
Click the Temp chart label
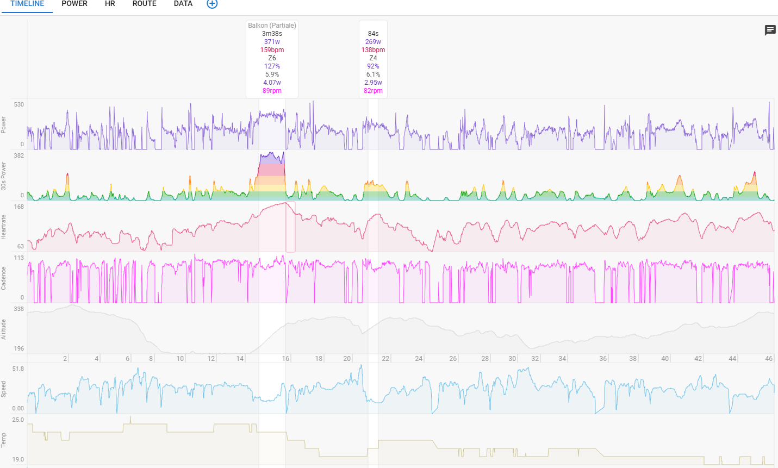(x=4, y=440)
